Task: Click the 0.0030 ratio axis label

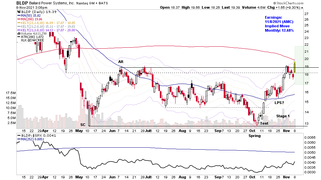Action: pos(310,172)
